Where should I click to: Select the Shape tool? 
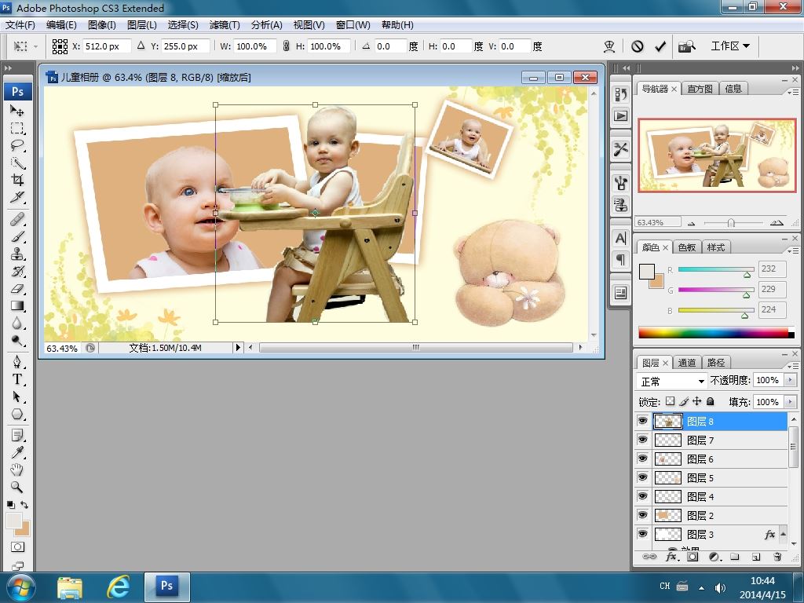point(17,414)
